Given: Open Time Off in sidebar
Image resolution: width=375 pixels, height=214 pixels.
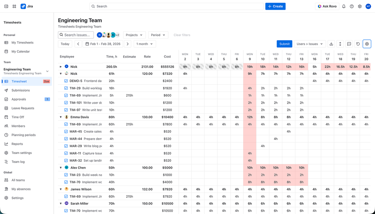Looking at the screenshot, I should [x=18, y=117].
